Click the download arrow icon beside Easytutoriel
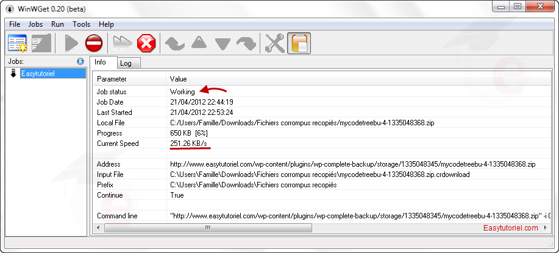The height and width of the screenshot is (253, 559). (x=13, y=74)
